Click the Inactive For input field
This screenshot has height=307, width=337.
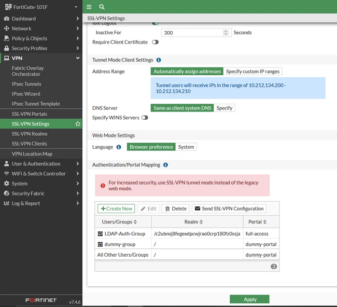(196, 33)
